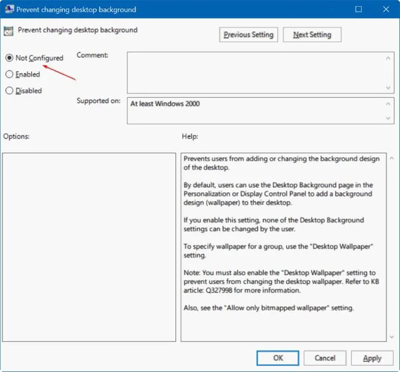Viewport: 400px width, 372px height.
Task: Select the Enabled radio button
Action: (x=9, y=75)
